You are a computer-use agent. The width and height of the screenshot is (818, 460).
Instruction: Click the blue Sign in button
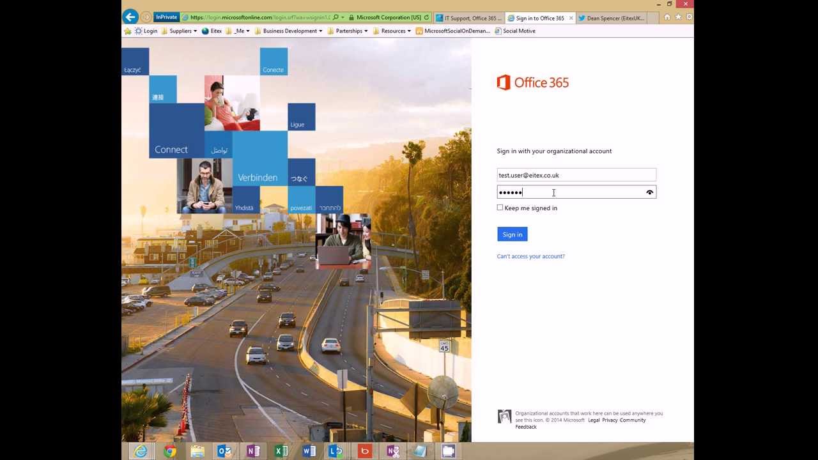pos(513,234)
